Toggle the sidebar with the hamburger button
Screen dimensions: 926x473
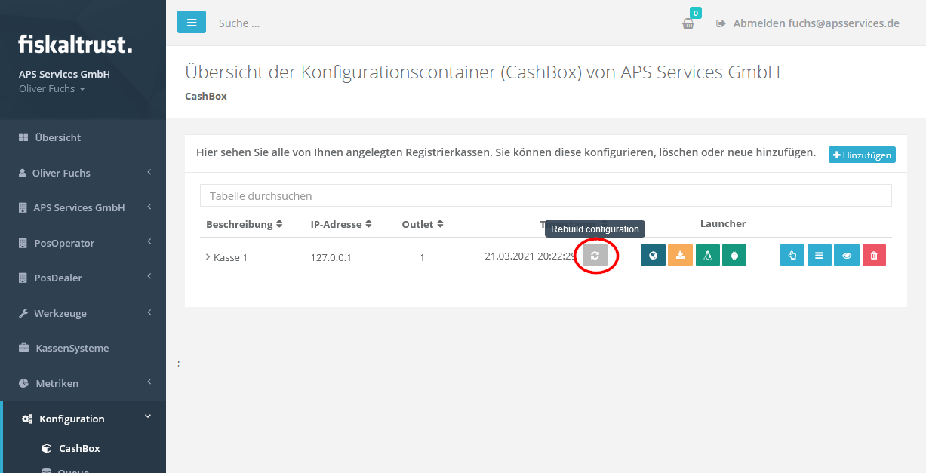[x=192, y=23]
